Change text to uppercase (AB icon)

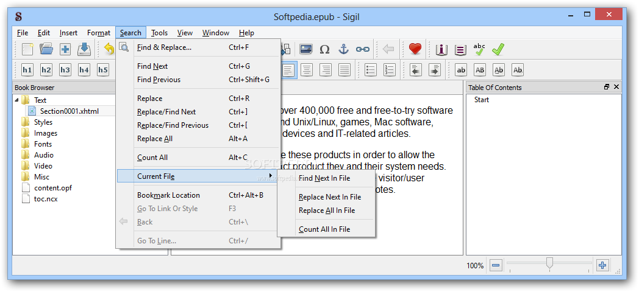(480, 70)
